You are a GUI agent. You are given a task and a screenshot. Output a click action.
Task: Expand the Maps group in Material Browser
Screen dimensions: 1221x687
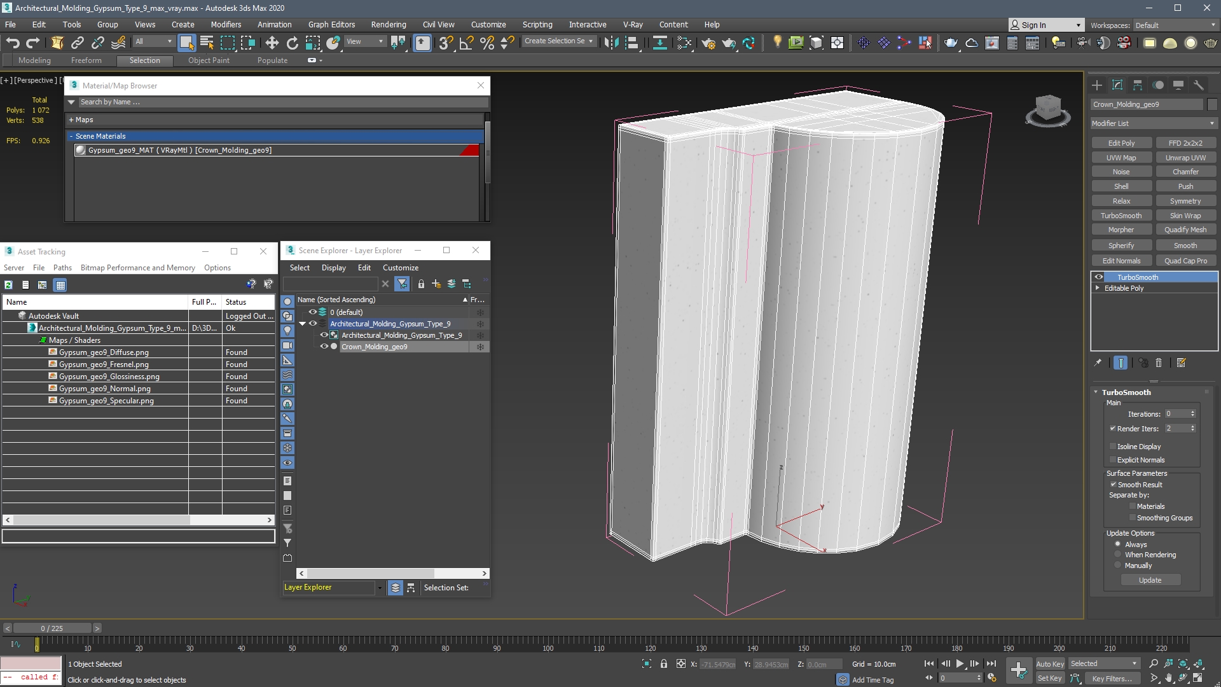tap(71, 120)
